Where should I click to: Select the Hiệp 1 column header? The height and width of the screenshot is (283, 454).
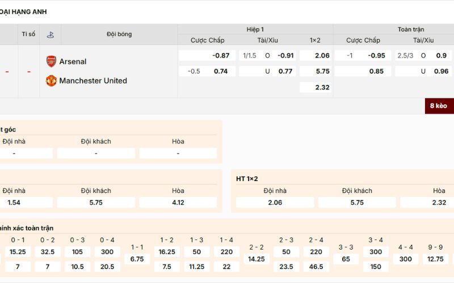pos(255,29)
